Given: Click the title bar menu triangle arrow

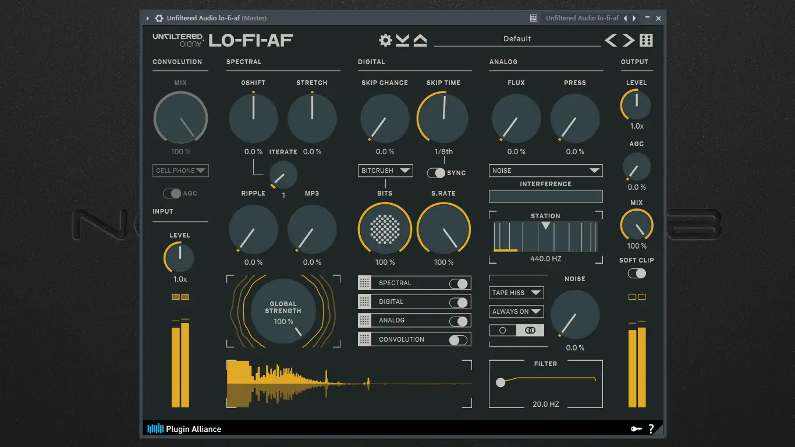Looking at the screenshot, I should point(148,18).
